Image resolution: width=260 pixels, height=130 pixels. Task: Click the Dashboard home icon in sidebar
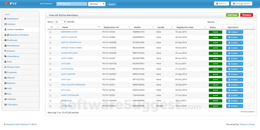click(x=5, y=19)
